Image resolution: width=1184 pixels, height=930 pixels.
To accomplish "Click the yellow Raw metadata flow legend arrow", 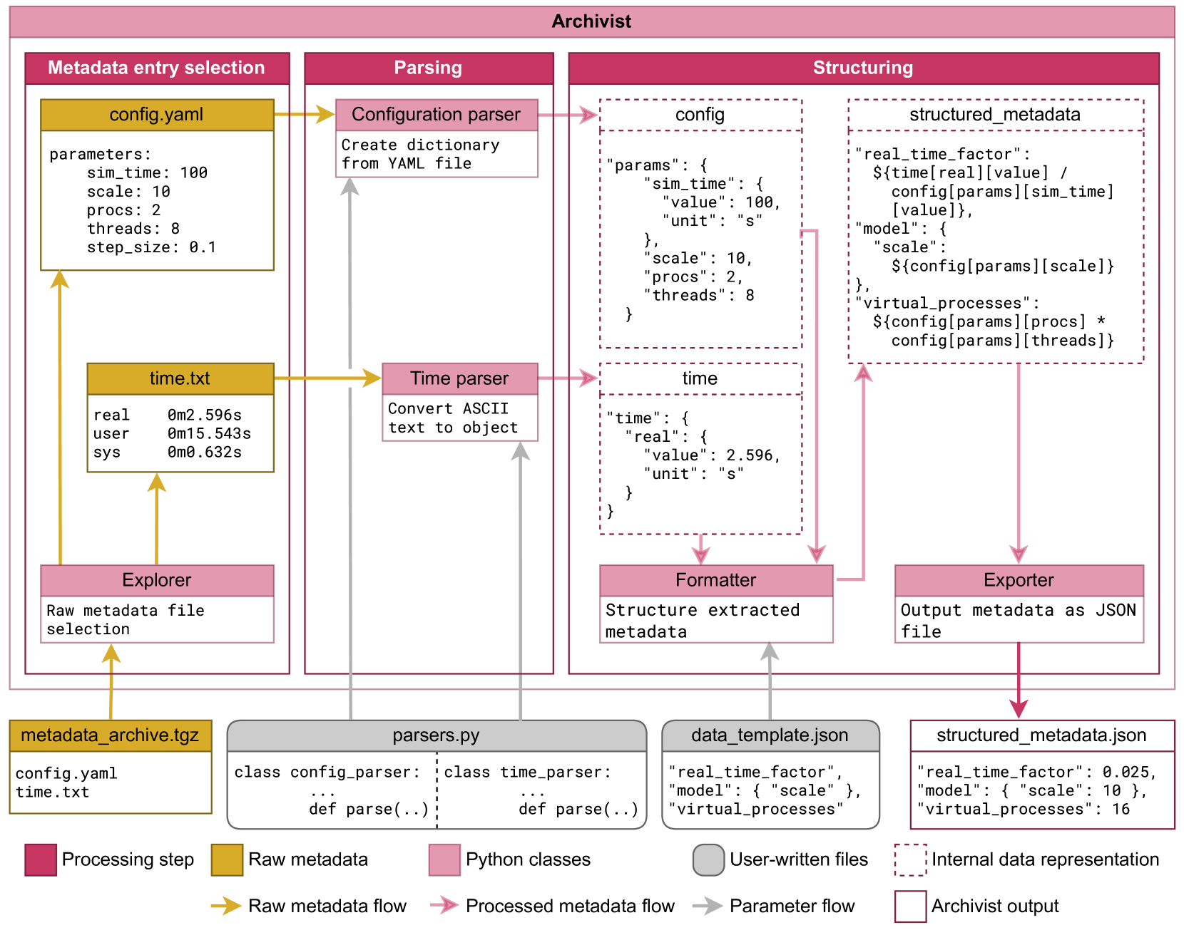I will pyautogui.click(x=226, y=906).
